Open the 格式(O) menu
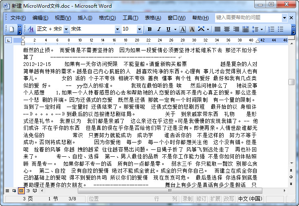The image size is (299, 206). click(x=108, y=18)
